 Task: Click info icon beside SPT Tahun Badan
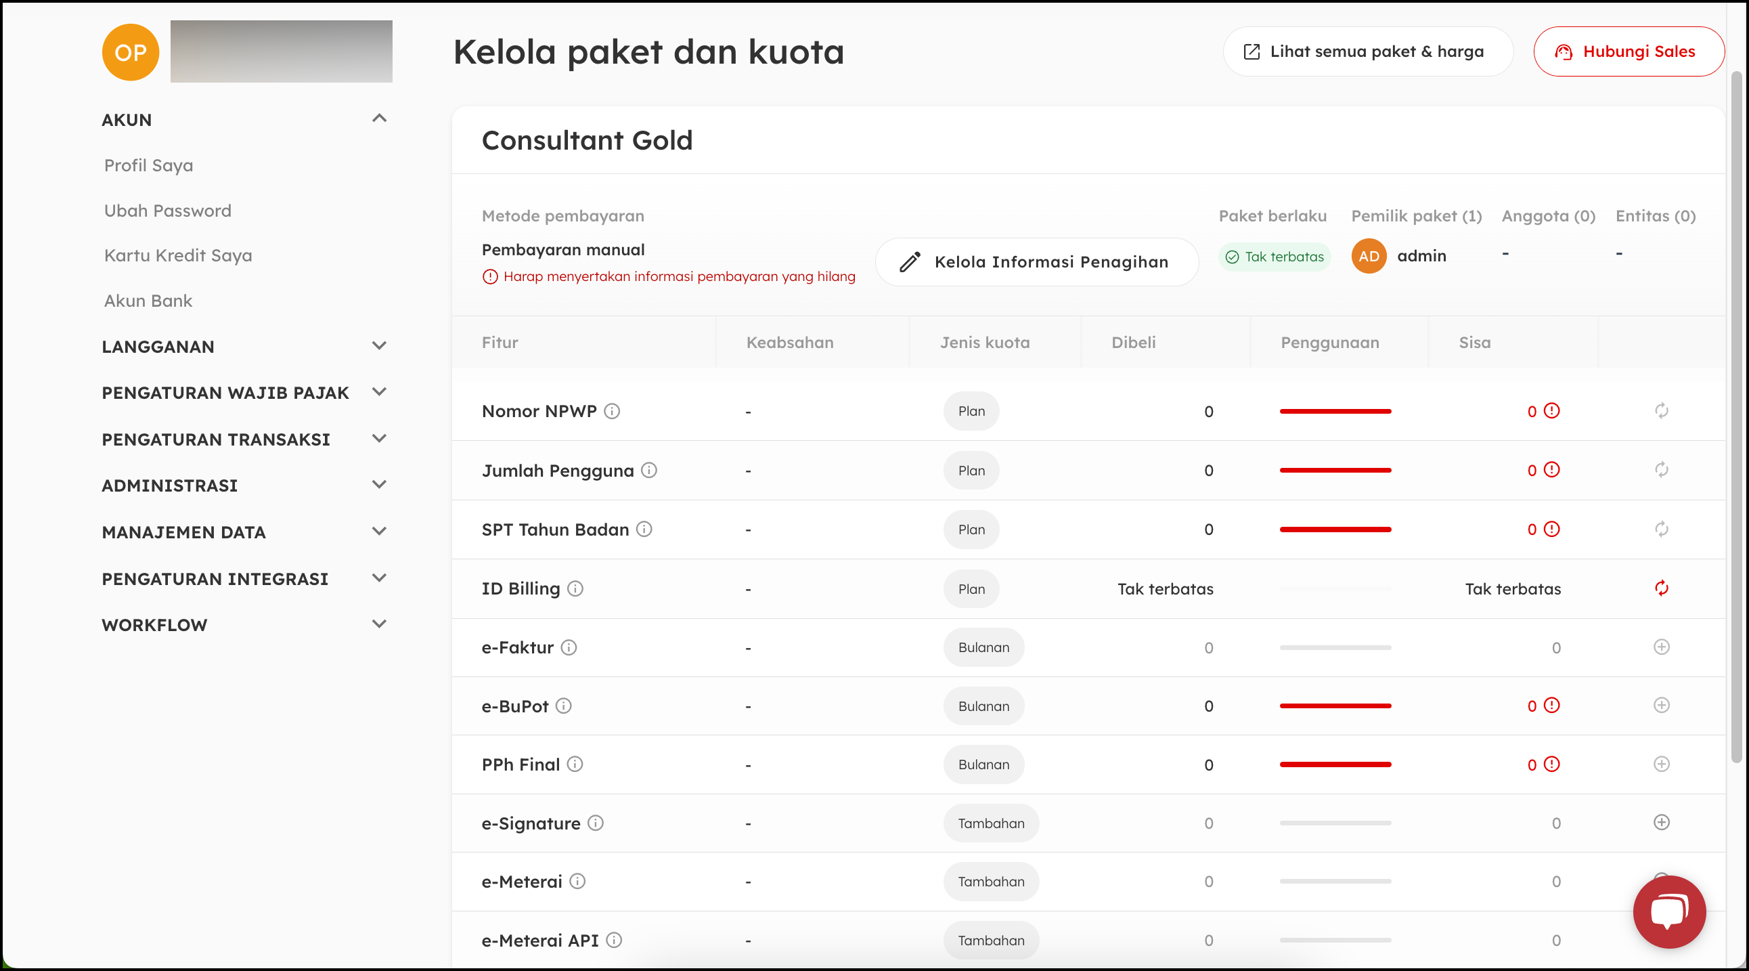coord(644,529)
